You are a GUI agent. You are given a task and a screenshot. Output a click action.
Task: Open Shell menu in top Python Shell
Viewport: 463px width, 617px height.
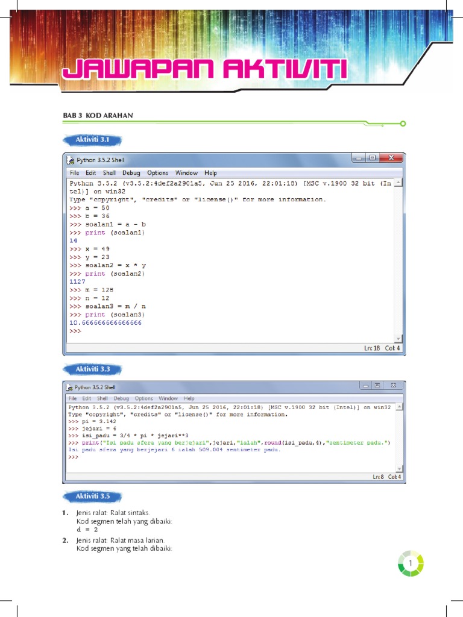(x=109, y=173)
